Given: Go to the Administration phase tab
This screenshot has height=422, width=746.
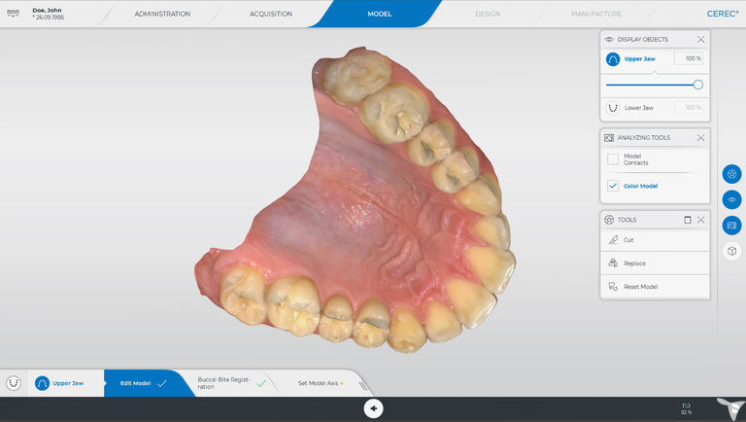Looking at the screenshot, I should tap(162, 14).
